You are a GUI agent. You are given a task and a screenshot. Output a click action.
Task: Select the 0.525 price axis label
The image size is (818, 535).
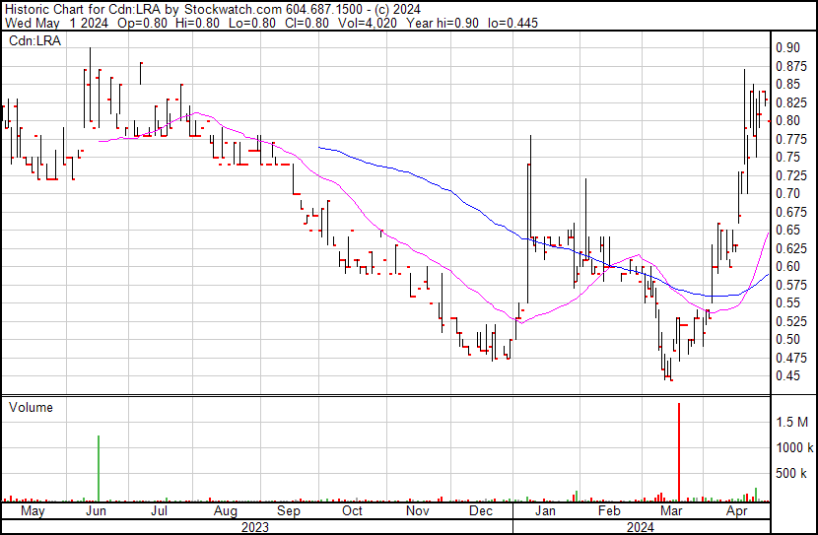click(791, 321)
